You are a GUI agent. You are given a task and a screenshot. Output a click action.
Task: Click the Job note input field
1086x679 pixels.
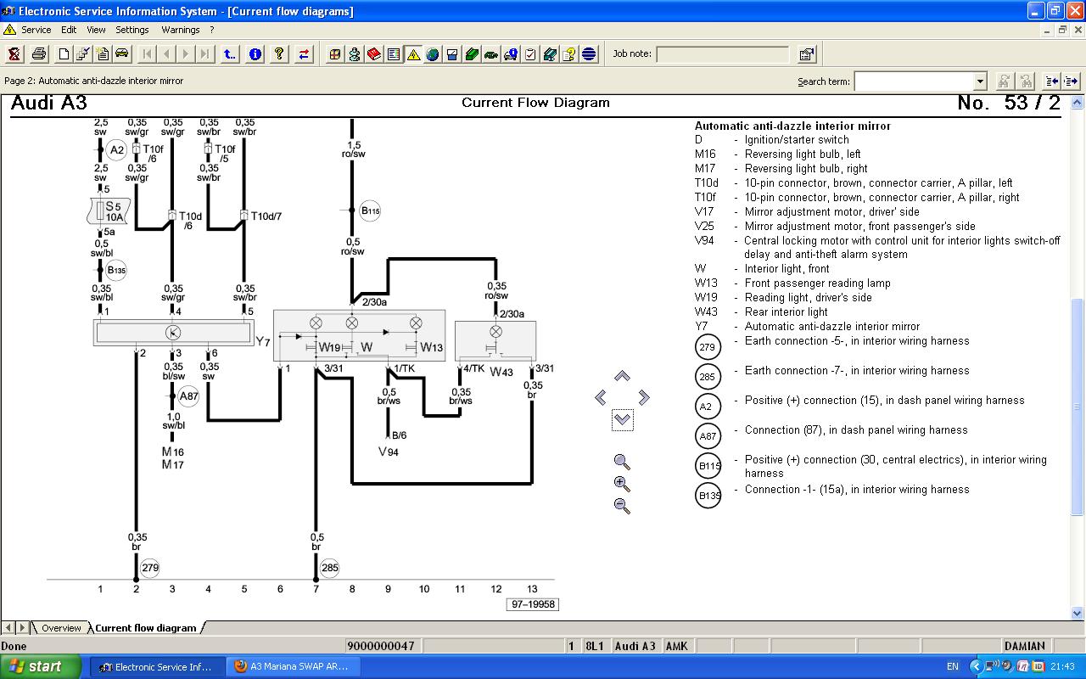click(723, 54)
